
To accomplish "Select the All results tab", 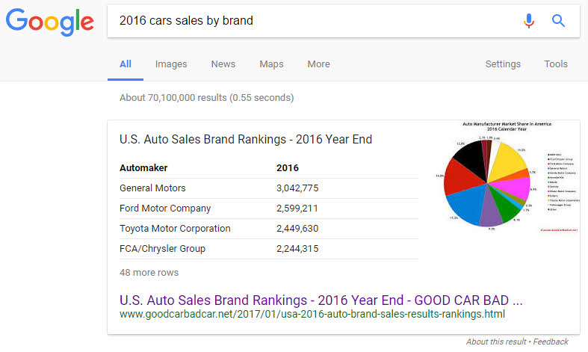I will [126, 64].
